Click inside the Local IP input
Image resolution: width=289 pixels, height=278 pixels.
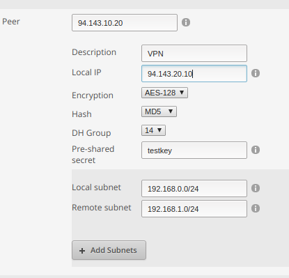(194, 73)
